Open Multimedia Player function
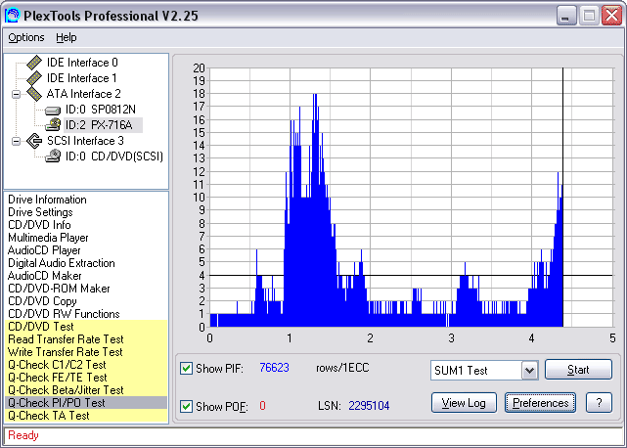The height and width of the screenshot is (448, 627). click(48, 238)
